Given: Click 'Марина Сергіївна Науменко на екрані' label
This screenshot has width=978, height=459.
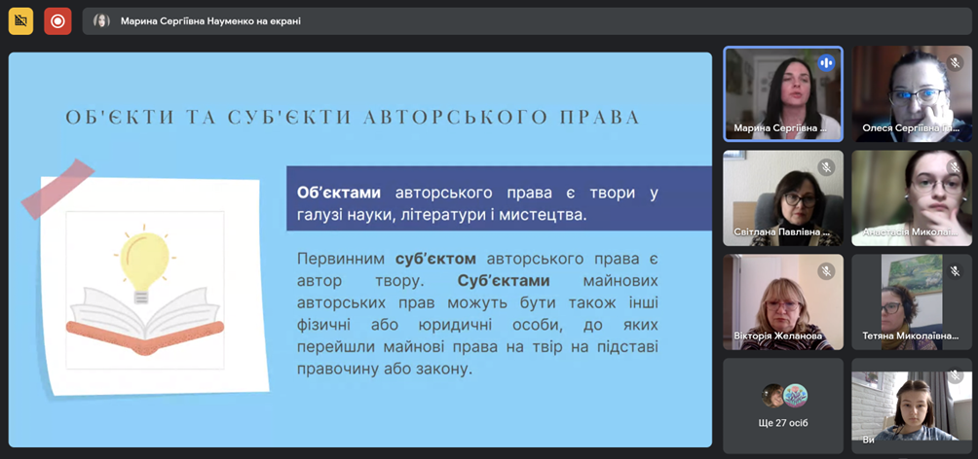Looking at the screenshot, I should tap(210, 21).
